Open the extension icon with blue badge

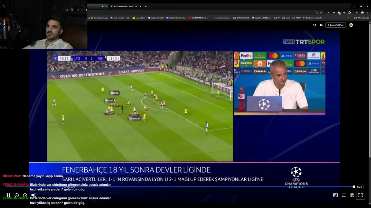[x=339, y=13]
